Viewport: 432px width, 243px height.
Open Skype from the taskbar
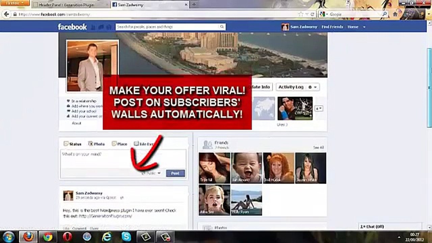point(126,237)
